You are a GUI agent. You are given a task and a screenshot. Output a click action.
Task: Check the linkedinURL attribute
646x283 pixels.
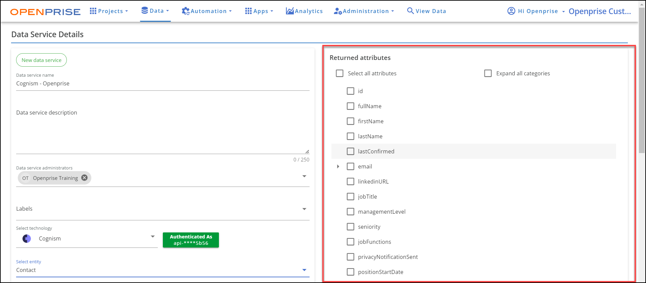click(351, 182)
